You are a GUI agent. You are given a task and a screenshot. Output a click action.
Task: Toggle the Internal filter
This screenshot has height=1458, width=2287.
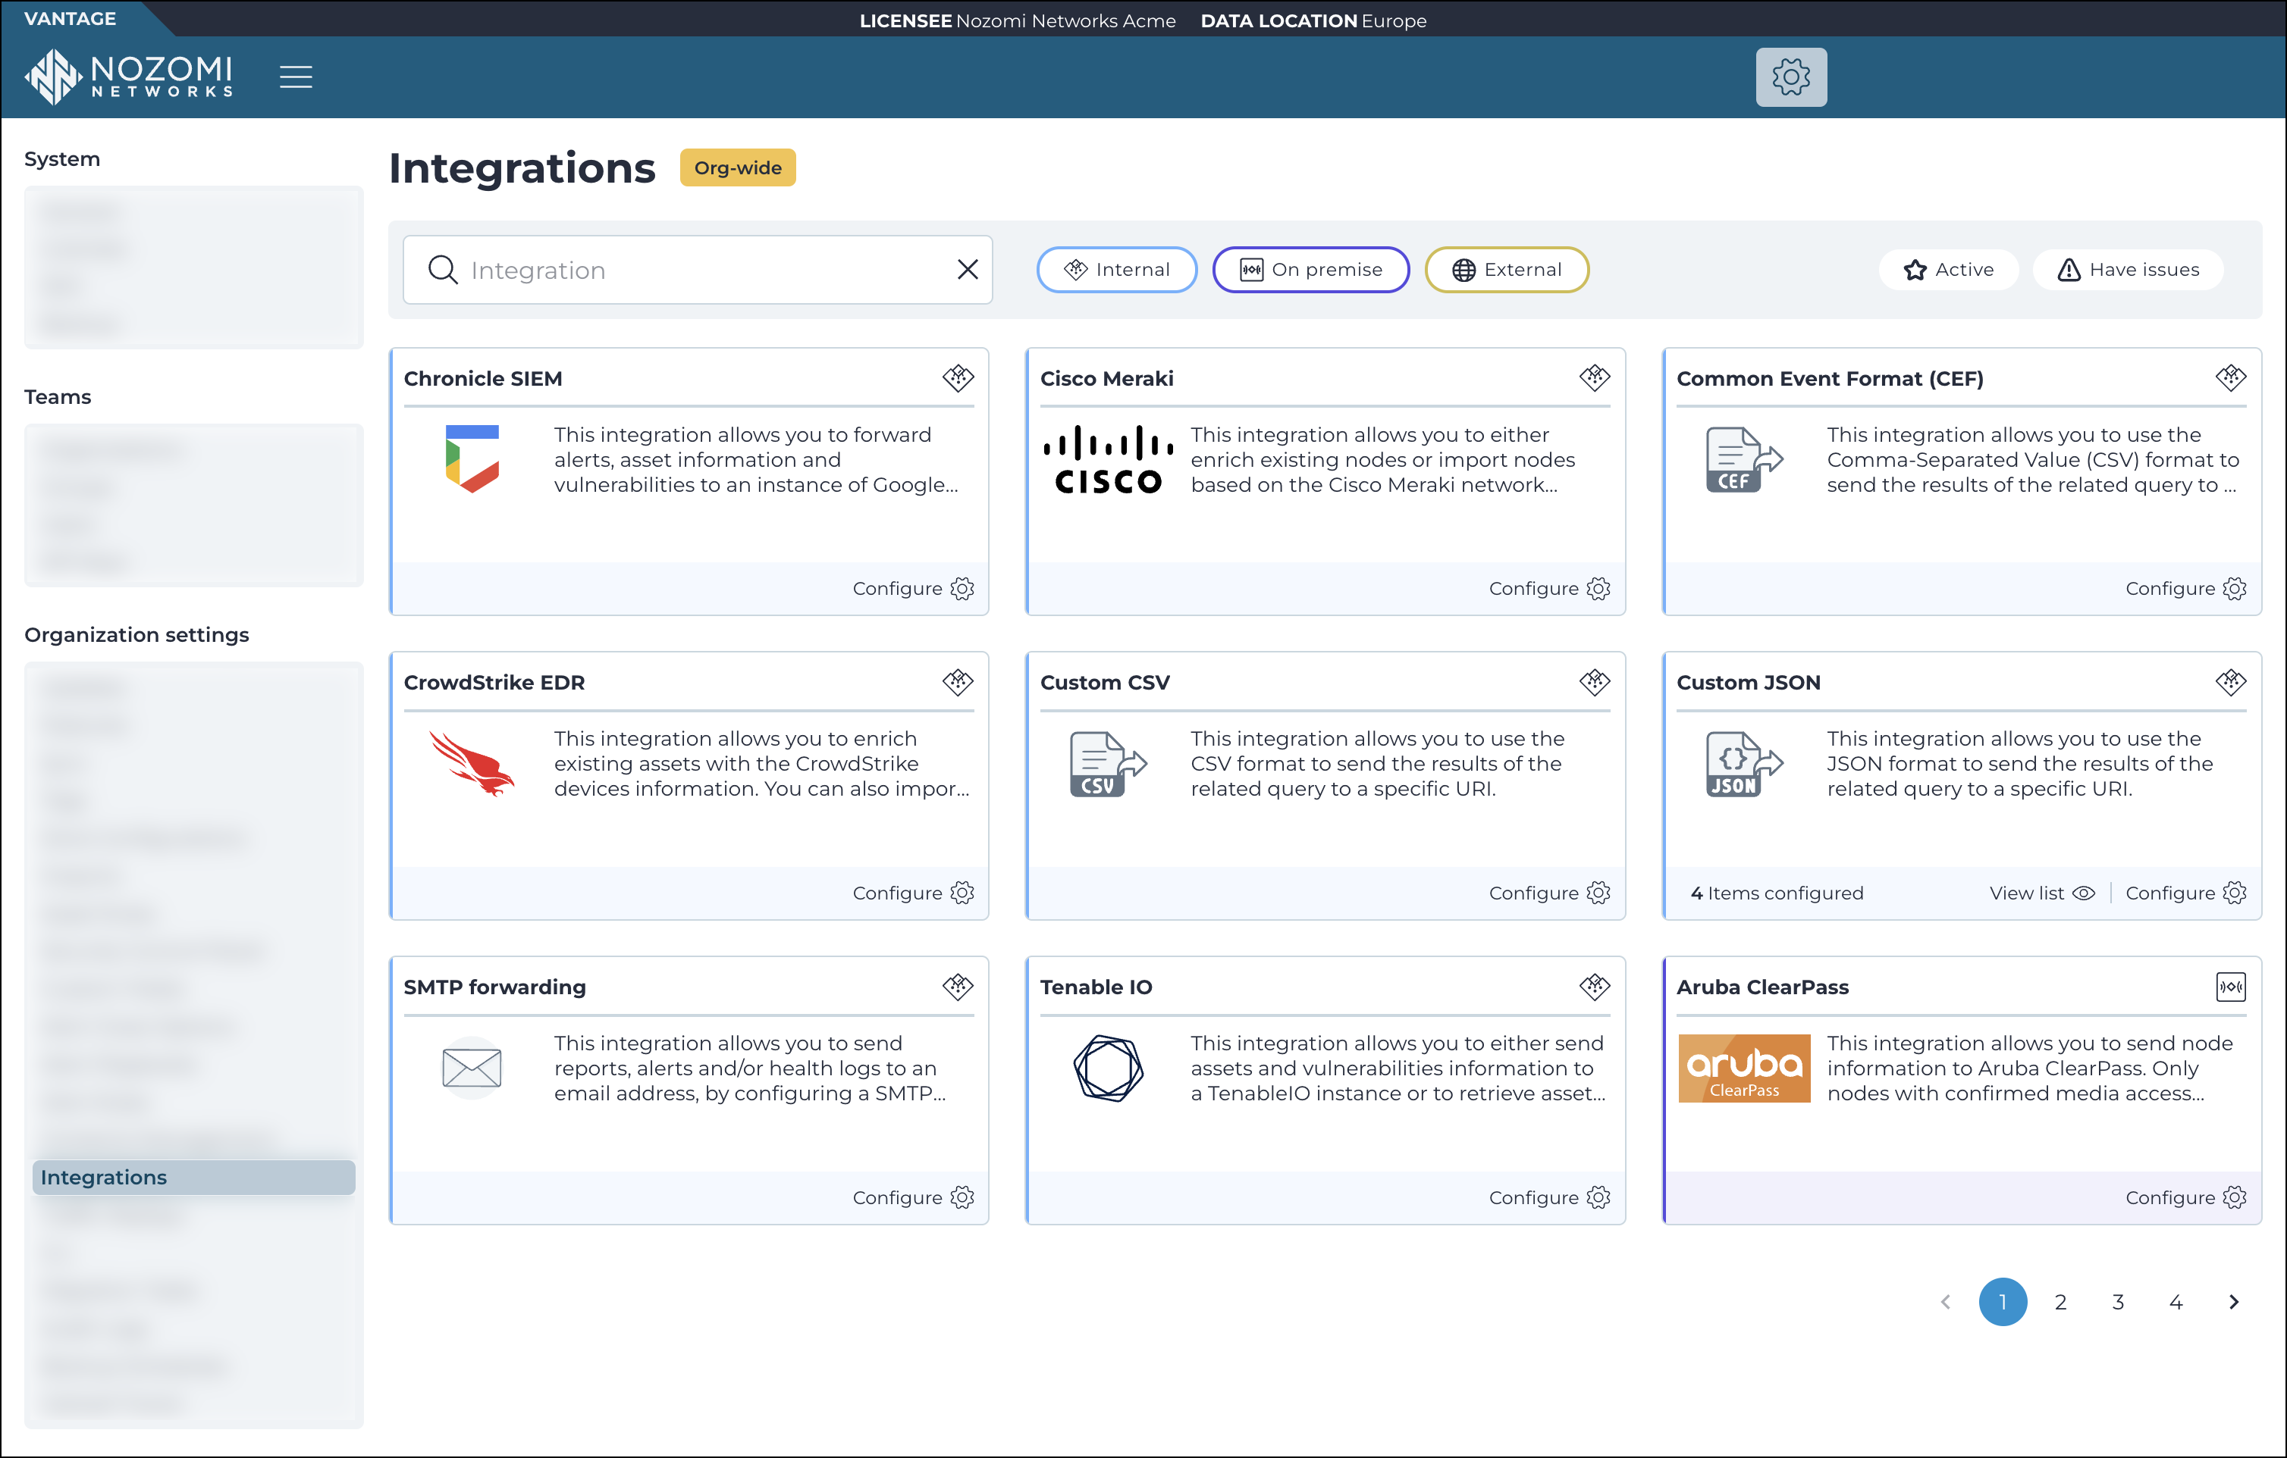(x=1117, y=270)
